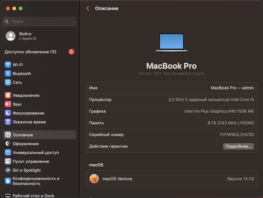Open Фокусирование moon icon
This screenshot has height=198, width=263.
click(x=8, y=113)
